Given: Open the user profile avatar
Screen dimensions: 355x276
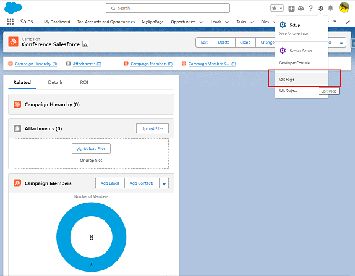Looking at the screenshot, I should [344, 7].
